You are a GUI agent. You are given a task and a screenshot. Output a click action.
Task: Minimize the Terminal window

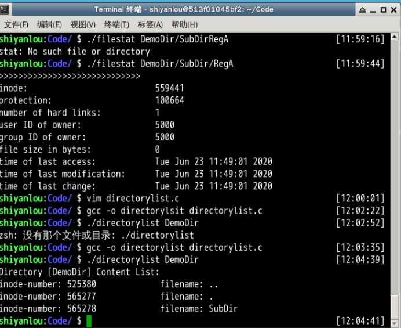(x=372, y=10)
